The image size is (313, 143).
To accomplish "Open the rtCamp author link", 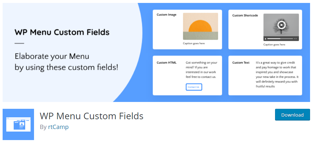I will coord(58,127).
